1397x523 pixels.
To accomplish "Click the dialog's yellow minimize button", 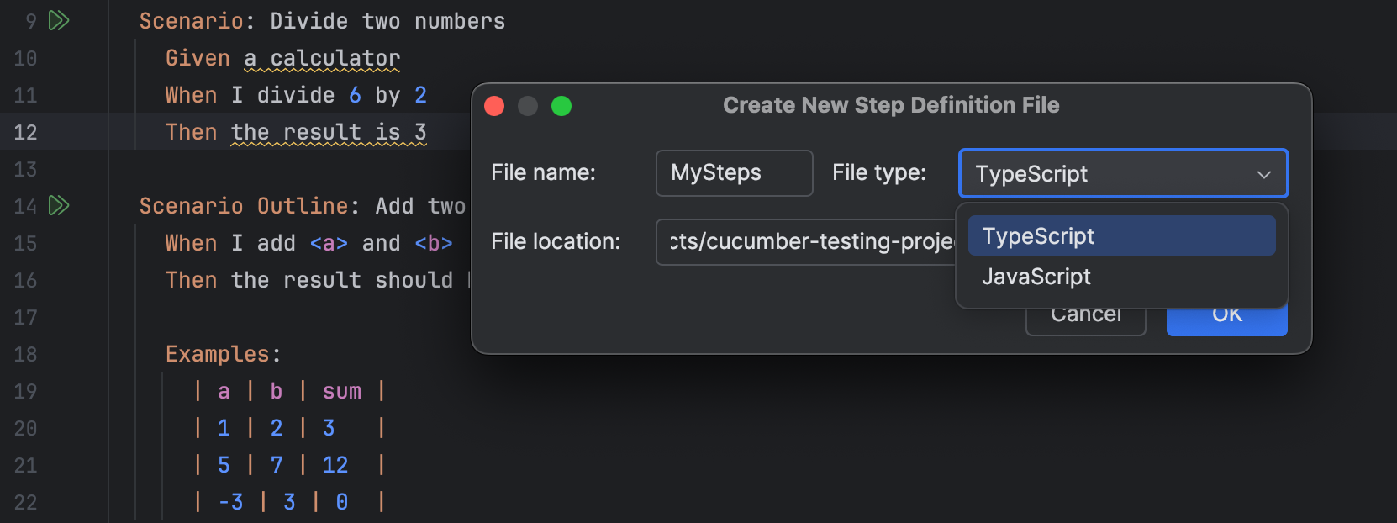I will pyautogui.click(x=529, y=106).
